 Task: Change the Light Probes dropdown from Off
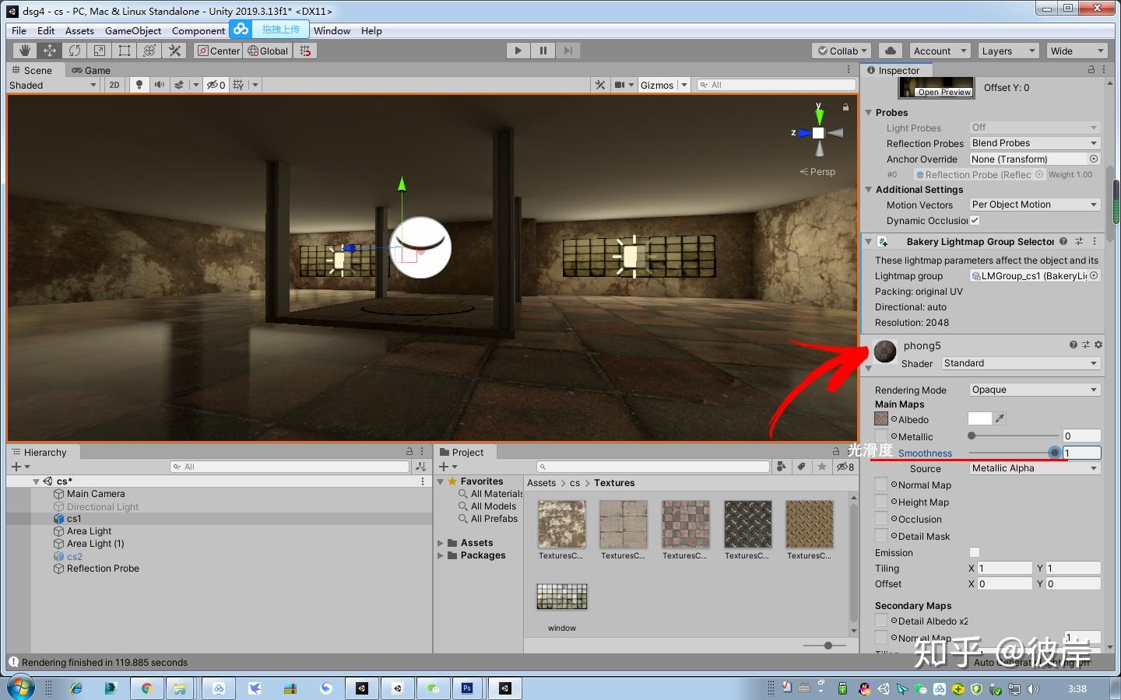pyautogui.click(x=1034, y=127)
